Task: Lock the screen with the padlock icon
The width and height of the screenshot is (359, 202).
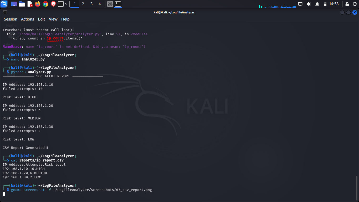Action: pyautogui.click(x=347, y=4)
